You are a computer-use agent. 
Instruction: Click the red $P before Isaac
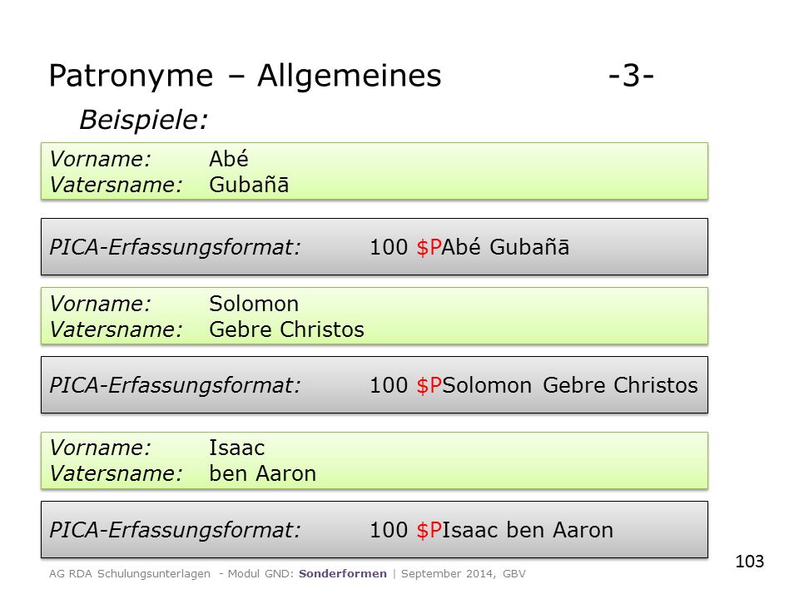pos(429,530)
